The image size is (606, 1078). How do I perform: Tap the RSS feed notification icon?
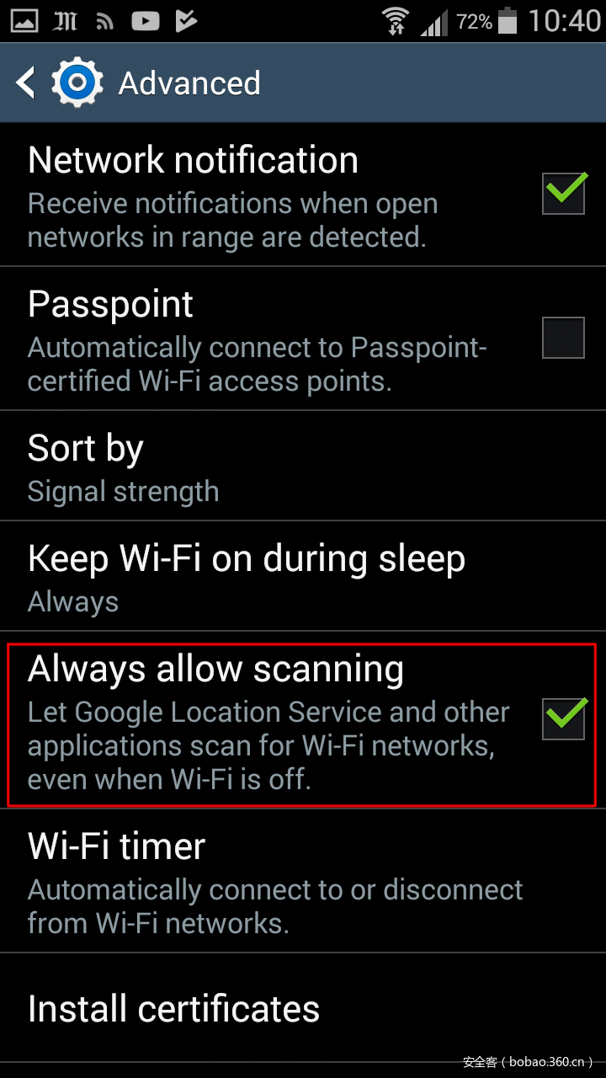pyautogui.click(x=104, y=22)
